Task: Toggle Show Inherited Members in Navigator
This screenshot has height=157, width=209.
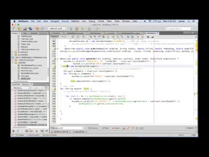Action: coord(13,131)
